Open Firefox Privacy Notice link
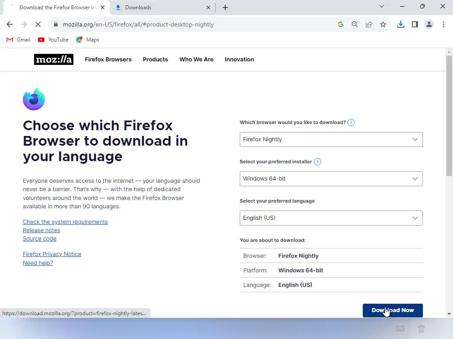Screen dimensions: 453x339 [52, 254]
